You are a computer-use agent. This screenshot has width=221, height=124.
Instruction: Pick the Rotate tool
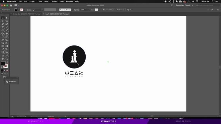3,37
